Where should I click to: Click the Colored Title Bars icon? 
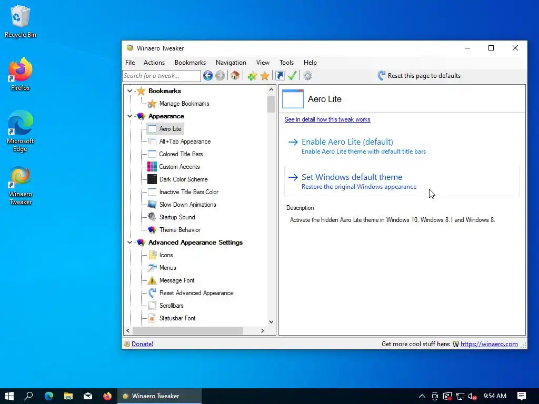coord(152,154)
